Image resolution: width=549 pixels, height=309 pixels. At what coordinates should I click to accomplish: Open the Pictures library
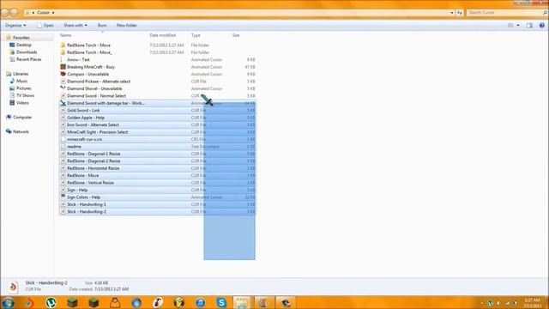23,88
